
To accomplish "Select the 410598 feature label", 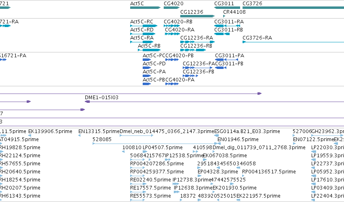I will click(203, 148).
